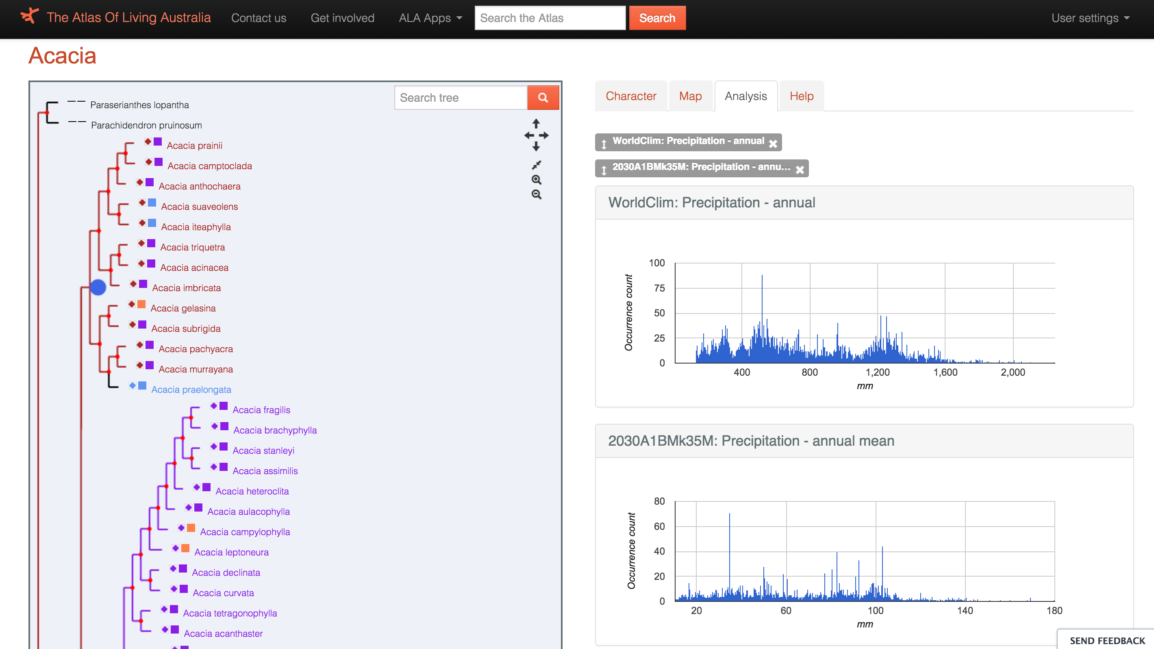Viewport: 1154px width, 649px height.
Task: Click the orange tree search magnifier button
Action: point(543,98)
